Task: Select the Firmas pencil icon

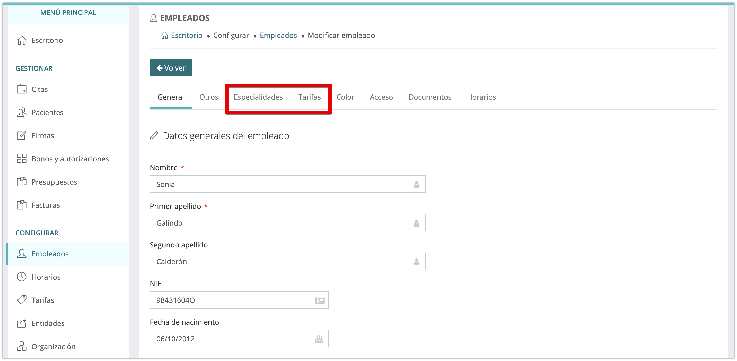Action: [22, 135]
